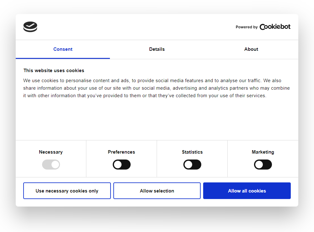The image size is (314, 232).
Task: Click the checkmark symbol inside the site logo
Action: 30,26
